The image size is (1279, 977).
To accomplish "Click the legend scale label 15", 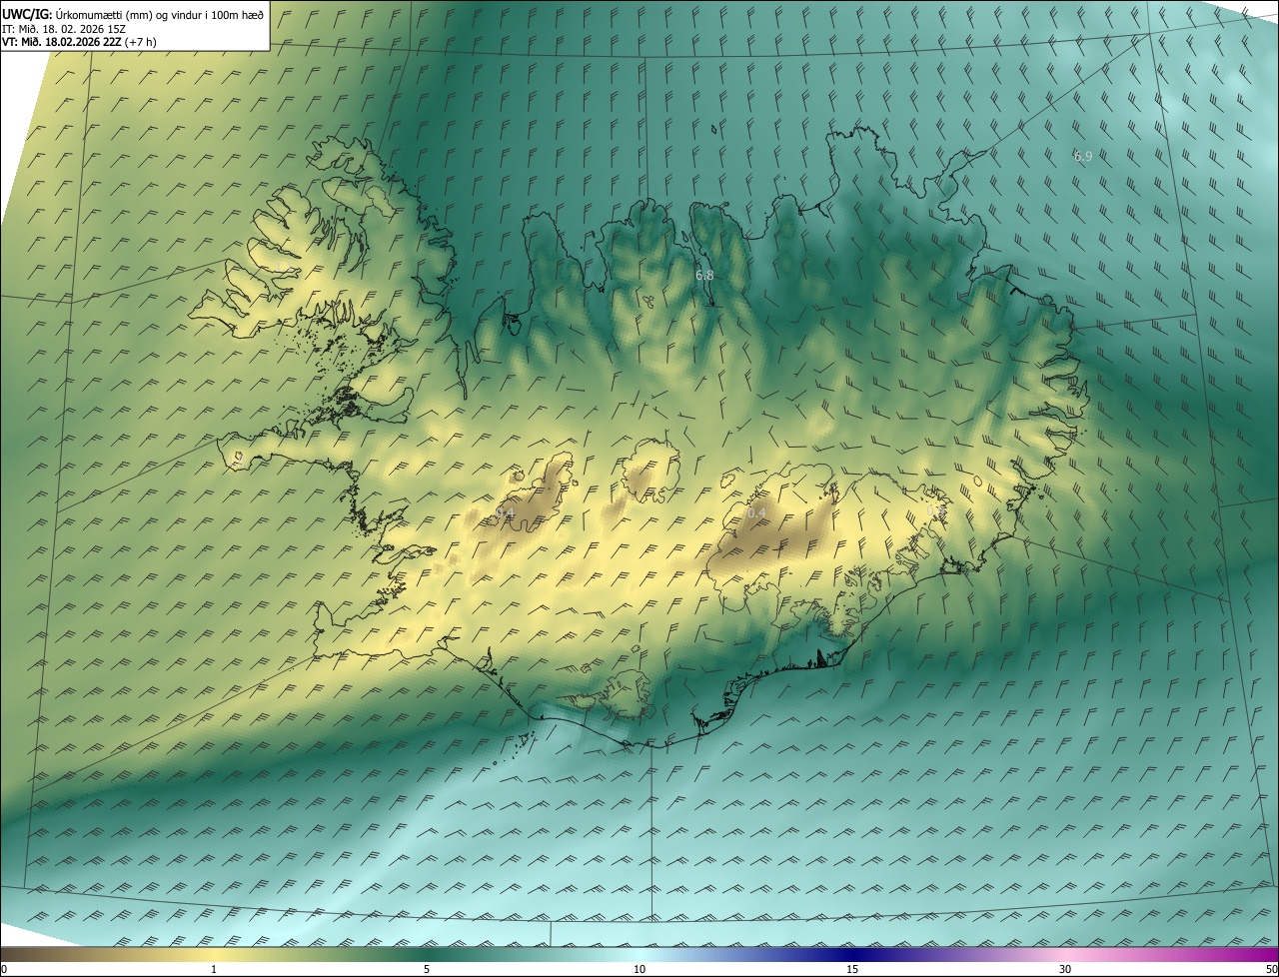I will 852,969.
